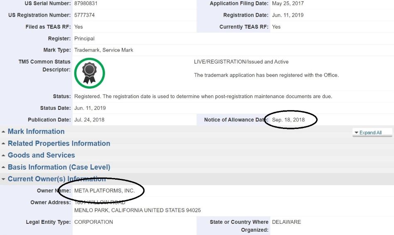Click the Publication Date value Jul. 24, 2018
394x235 pixels.
(89, 120)
